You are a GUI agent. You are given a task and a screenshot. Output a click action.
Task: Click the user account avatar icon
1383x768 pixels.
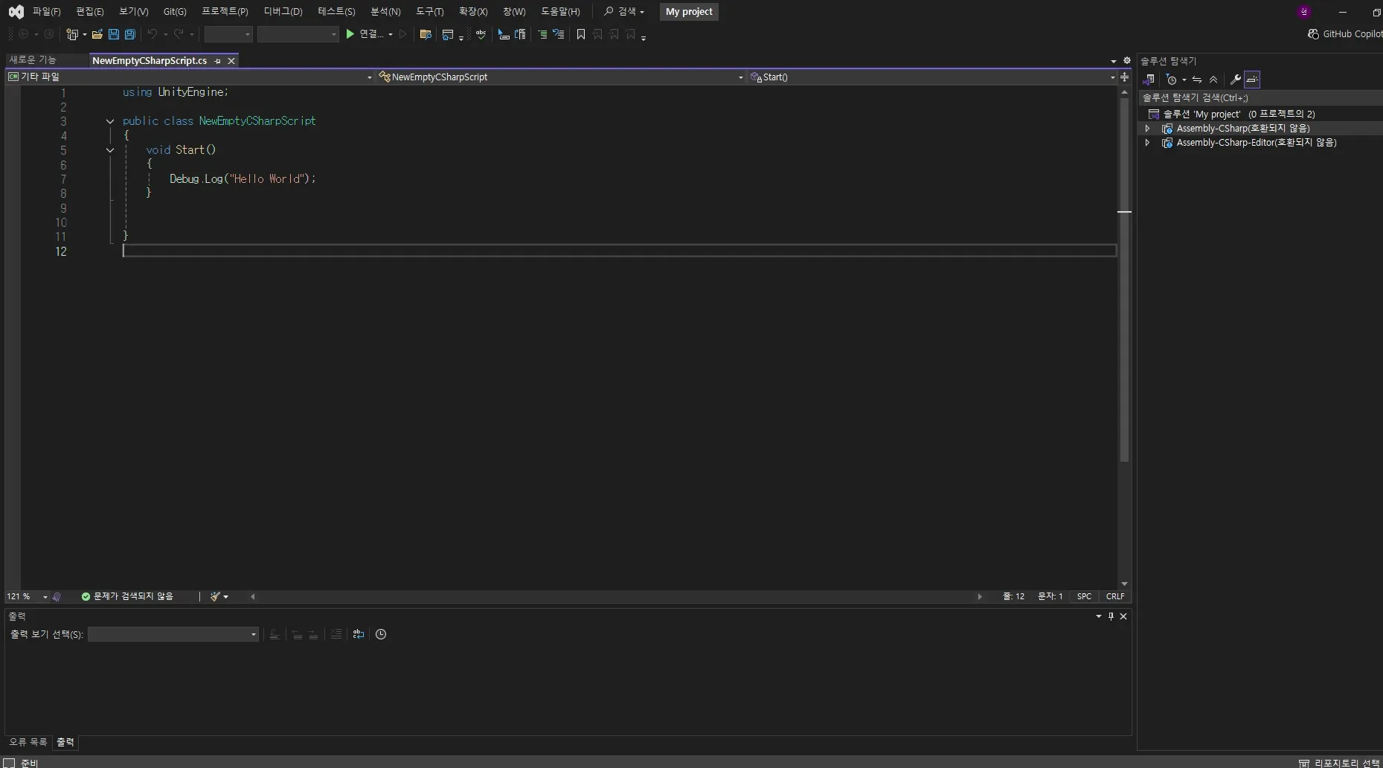click(1303, 12)
